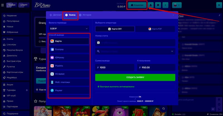
Task: Click the Ecorpay payment icon
Action: click(52, 50)
